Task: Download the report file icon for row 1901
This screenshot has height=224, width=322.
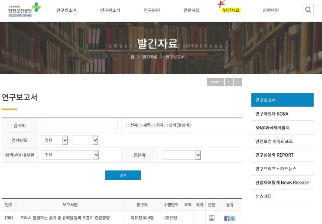Action: (212, 218)
